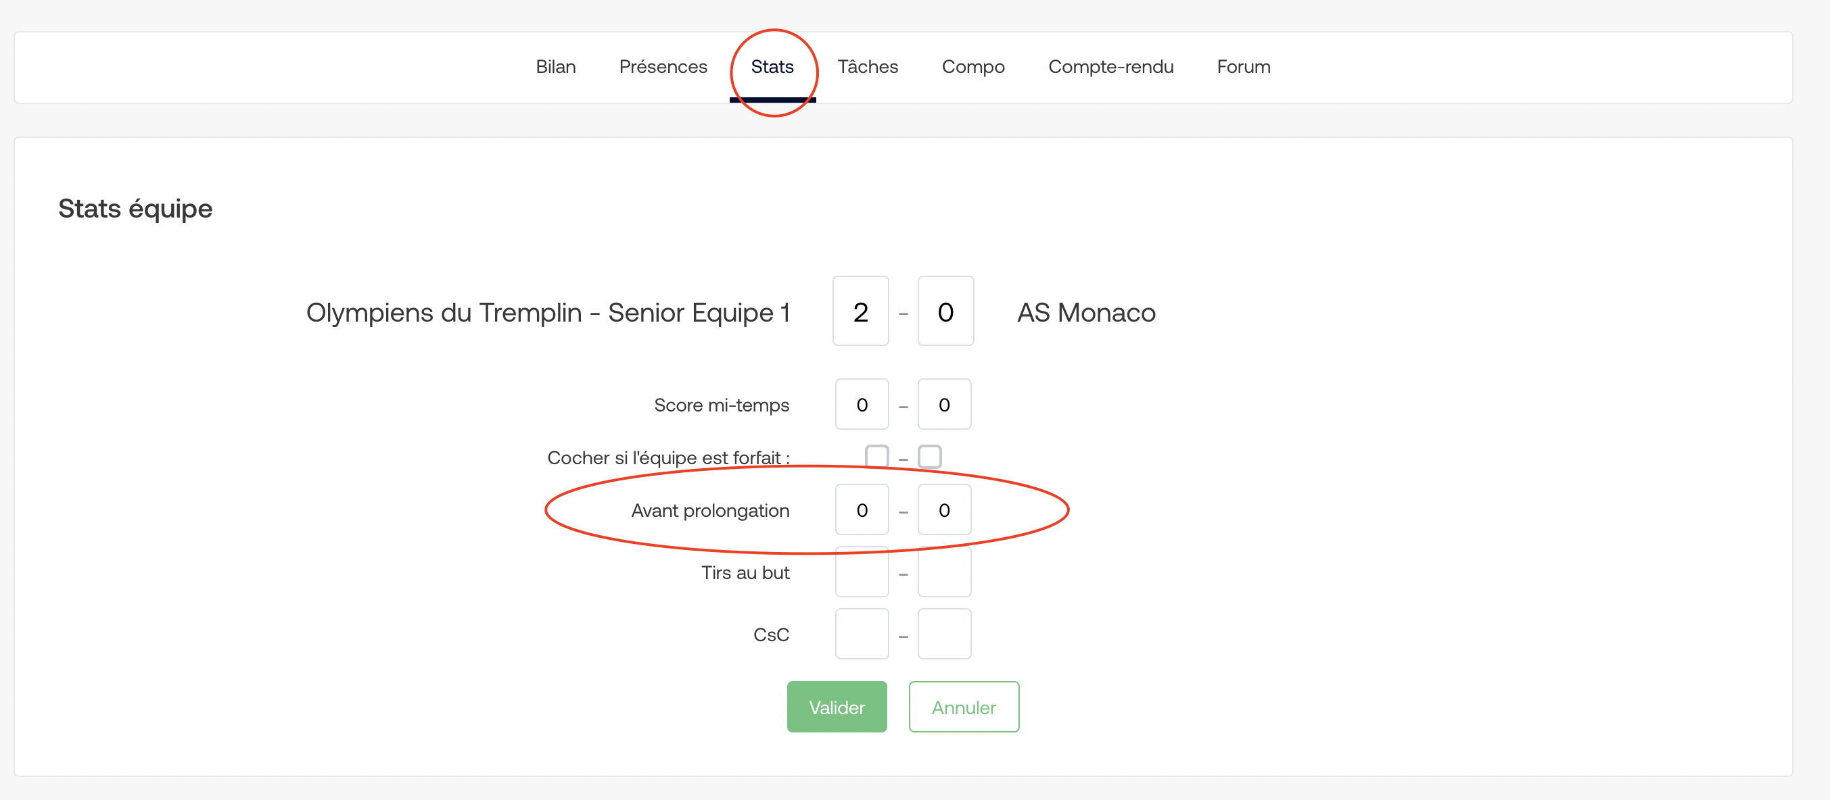Click home team Tirs au but field
Image resolution: width=1830 pixels, height=800 pixels.
click(x=862, y=572)
